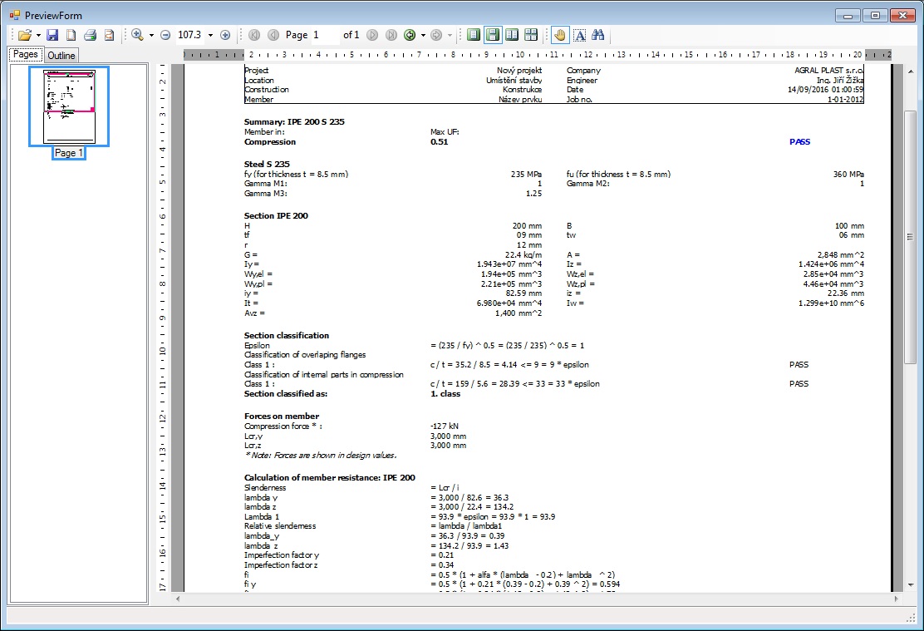Click the page number input field
The height and width of the screenshot is (631, 924).
[325, 35]
